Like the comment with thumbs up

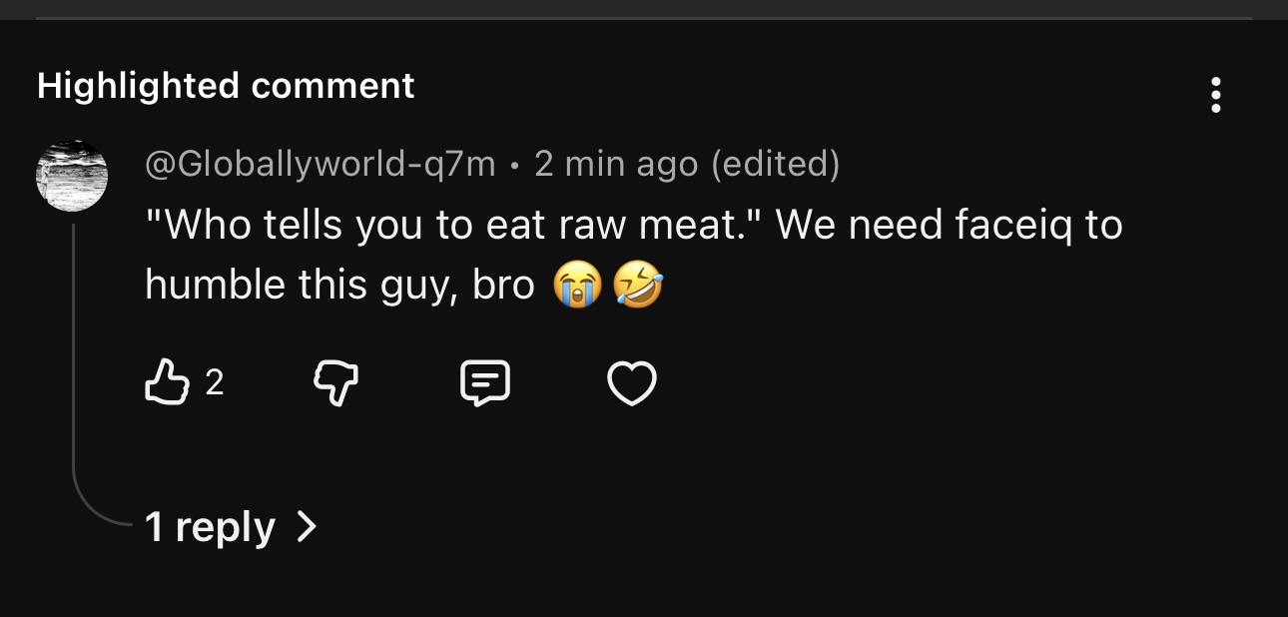[x=167, y=382]
